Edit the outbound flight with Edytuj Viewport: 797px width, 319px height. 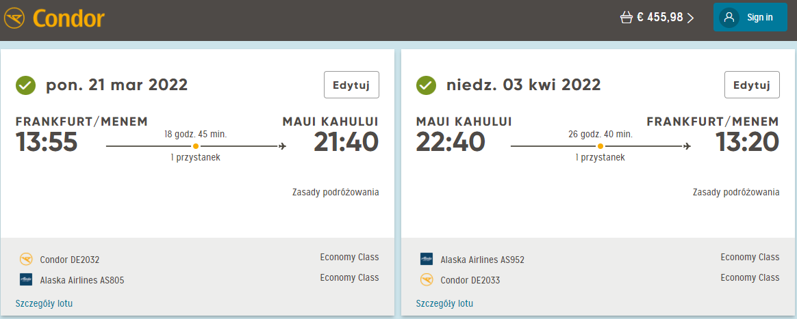point(352,85)
